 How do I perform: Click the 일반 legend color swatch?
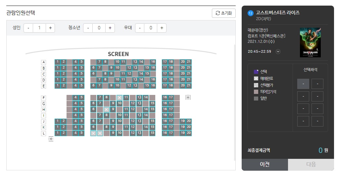(x=256, y=99)
